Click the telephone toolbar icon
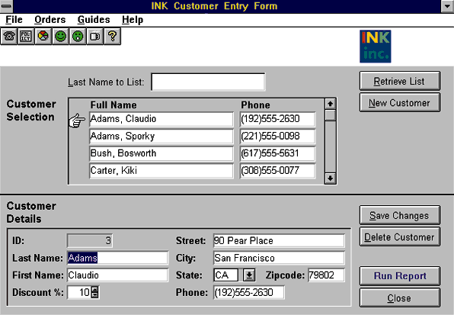Screen dimensions: 454x315 (9, 37)
